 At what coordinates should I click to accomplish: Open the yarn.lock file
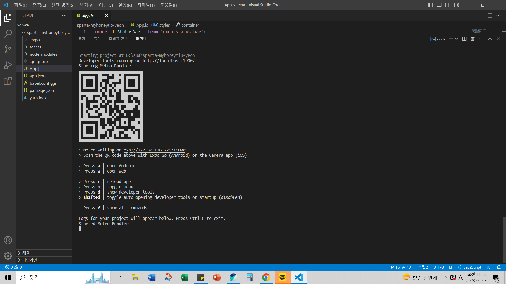click(x=38, y=98)
